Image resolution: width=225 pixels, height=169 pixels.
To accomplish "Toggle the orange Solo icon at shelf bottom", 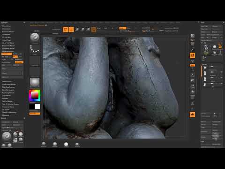I will 193,115.
